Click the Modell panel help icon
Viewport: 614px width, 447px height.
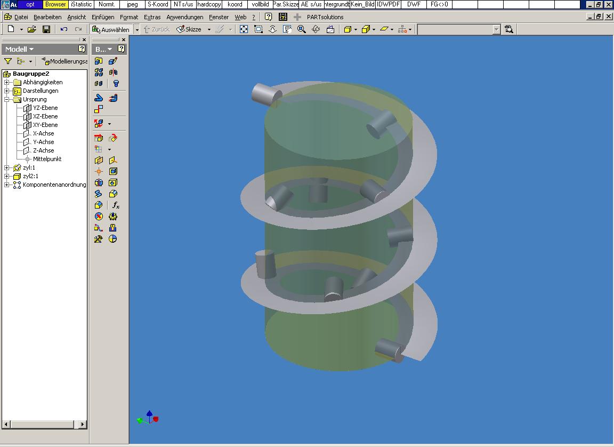[x=82, y=49]
